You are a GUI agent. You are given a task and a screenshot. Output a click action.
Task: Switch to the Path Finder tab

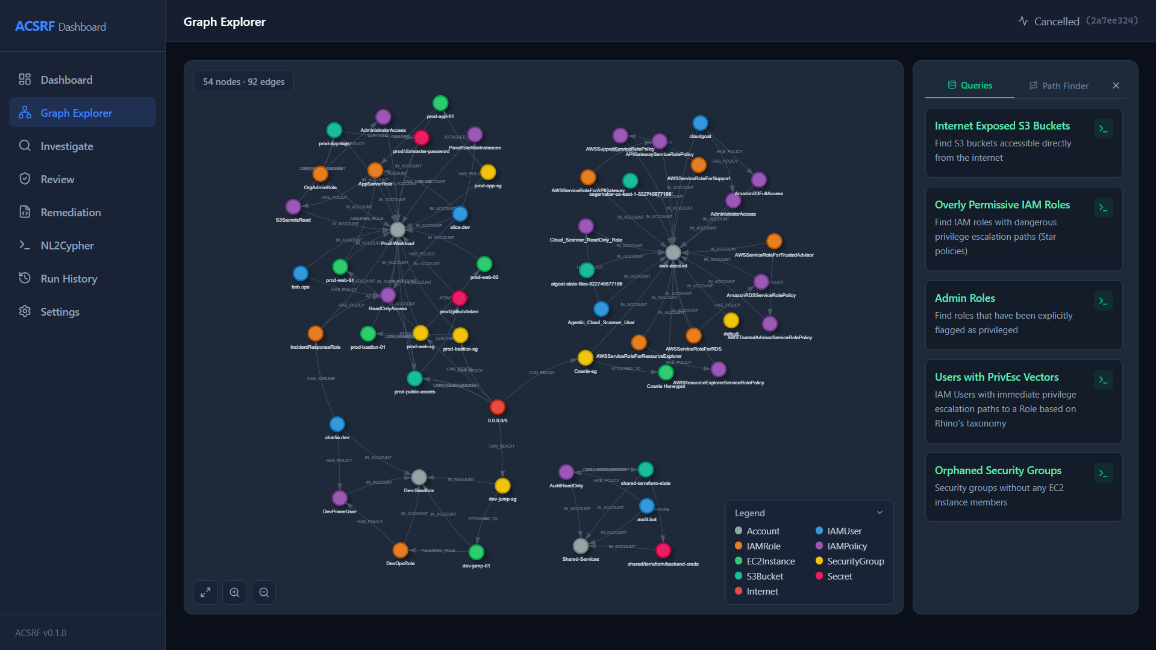(1059, 86)
